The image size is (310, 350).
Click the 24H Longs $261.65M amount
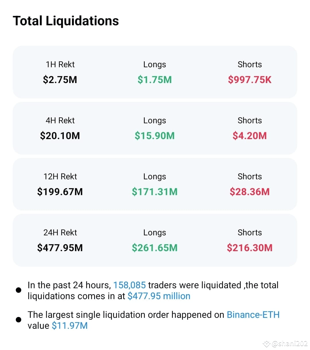click(x=155, y=248)
